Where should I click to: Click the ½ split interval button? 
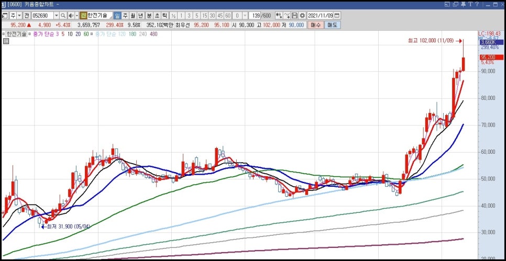173,16
